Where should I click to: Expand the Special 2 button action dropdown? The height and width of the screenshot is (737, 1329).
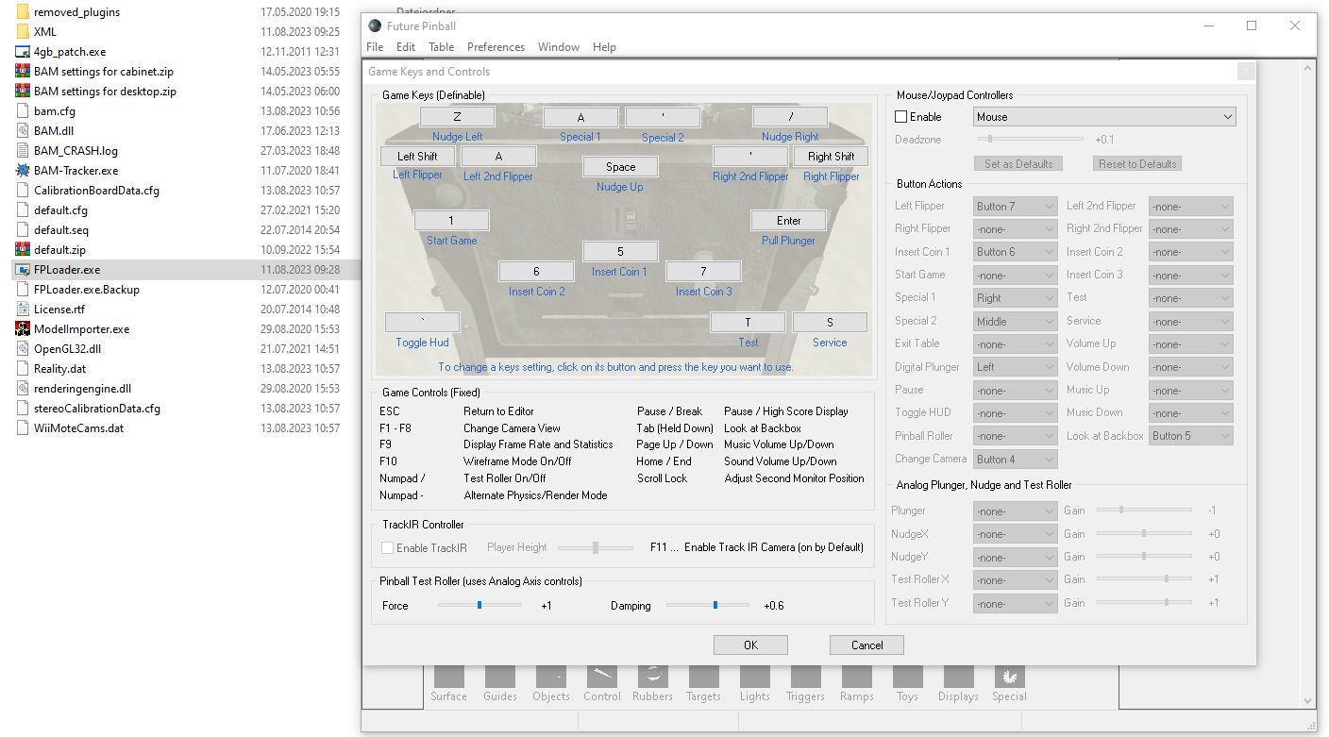tap(1015, 321)
